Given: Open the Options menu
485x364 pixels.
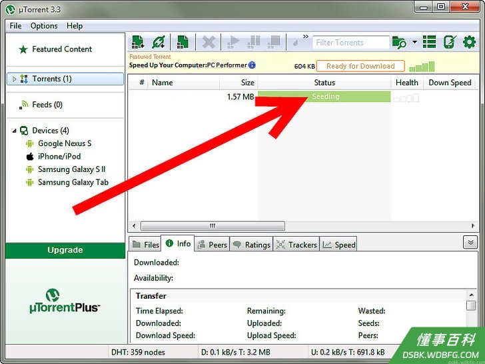Looking at the screenshot, I should 44,26.
